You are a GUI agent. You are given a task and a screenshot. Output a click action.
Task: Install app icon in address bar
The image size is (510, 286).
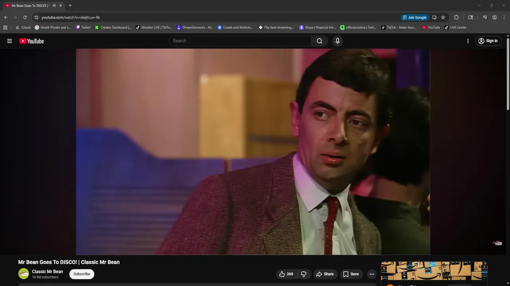(434, 17)
